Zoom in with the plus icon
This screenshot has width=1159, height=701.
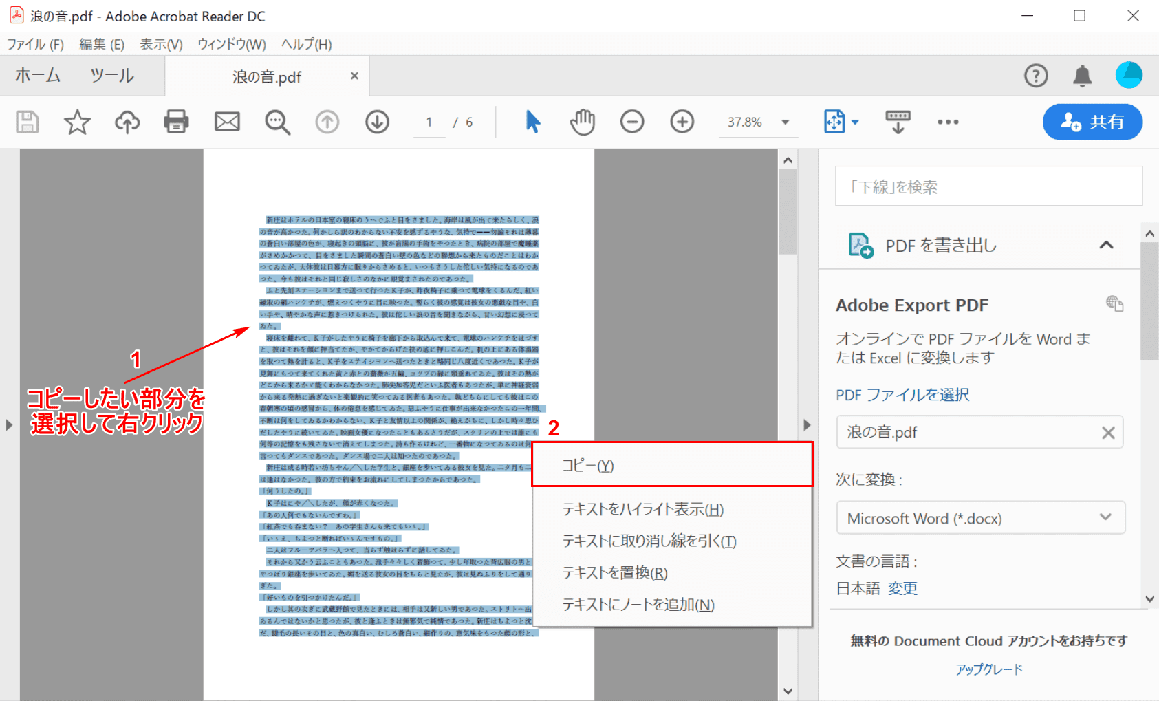point(682,122)
